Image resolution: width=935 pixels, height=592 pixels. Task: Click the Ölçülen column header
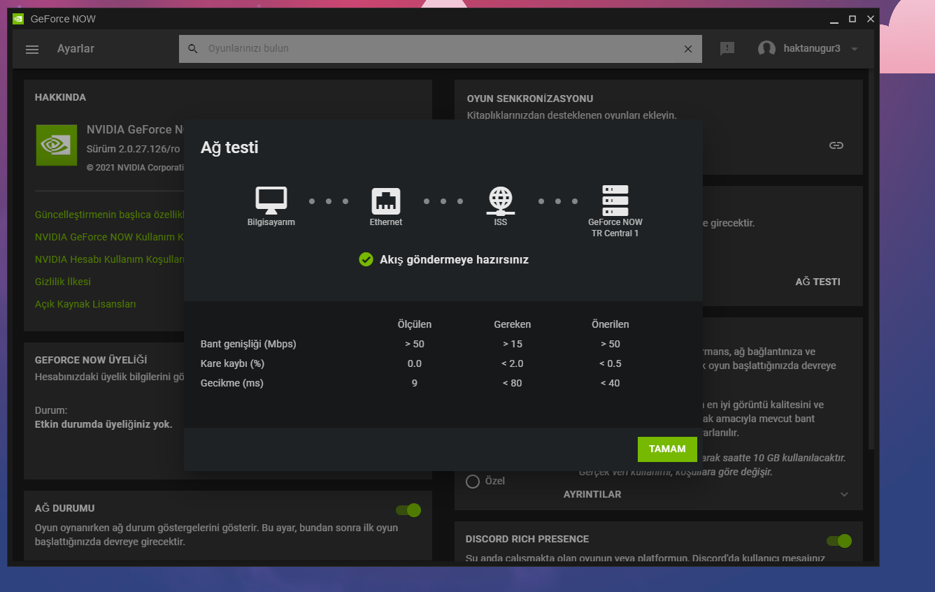[x=415, y=324]
